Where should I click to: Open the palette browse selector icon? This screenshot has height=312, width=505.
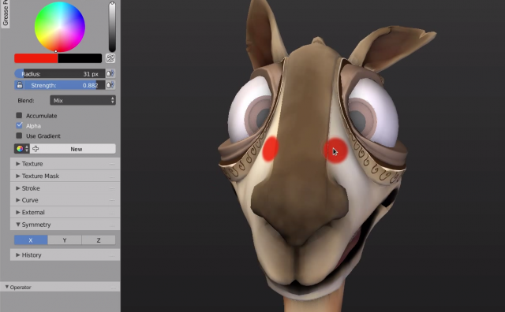point(22,149)
